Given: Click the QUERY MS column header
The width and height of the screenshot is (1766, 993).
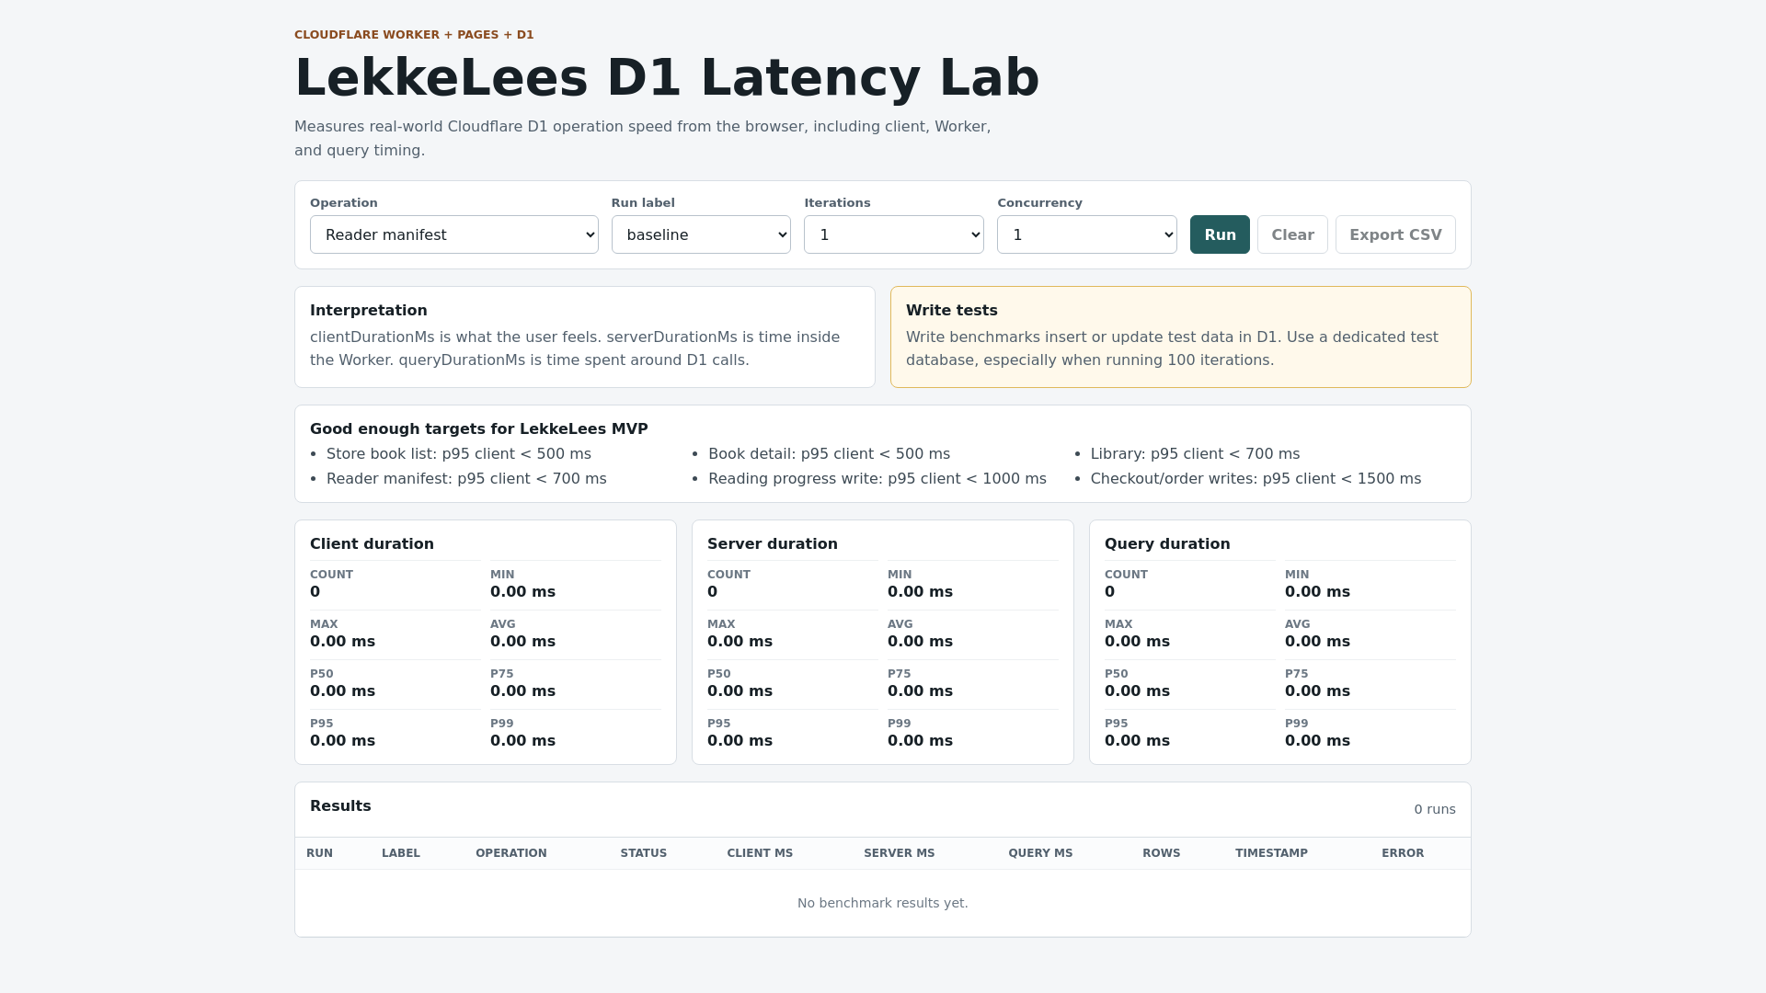Looking at the screenshot, I should 1040,853.
